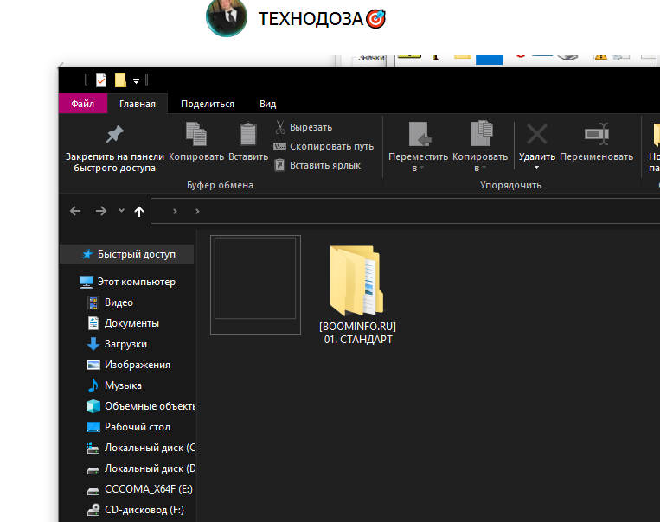Click the Переместить в icon
Screen dimensions: 660x522
coord(420,134)
